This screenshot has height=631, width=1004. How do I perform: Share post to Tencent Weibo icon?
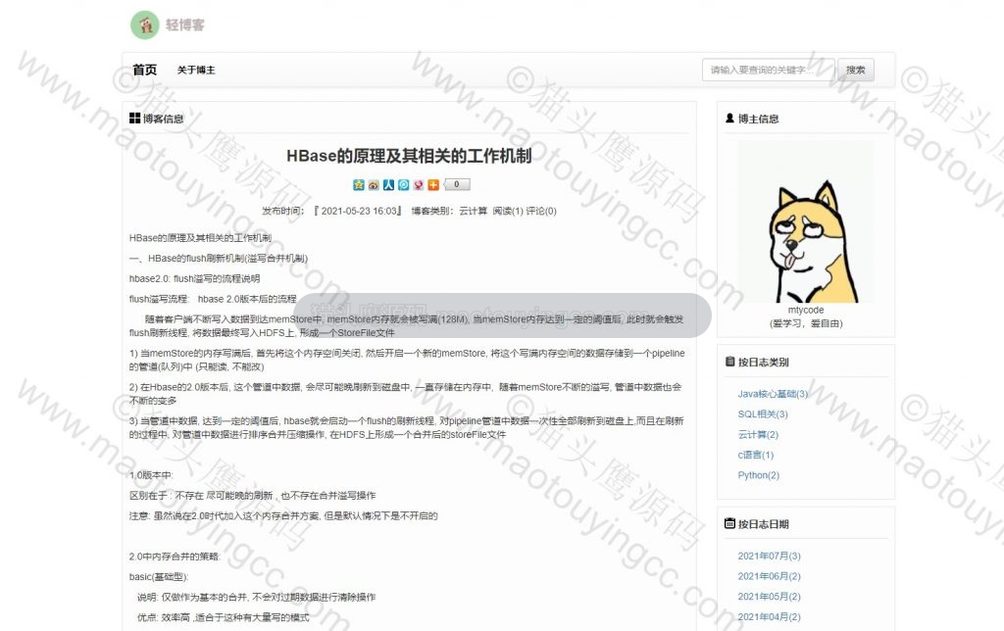(403, 185)
